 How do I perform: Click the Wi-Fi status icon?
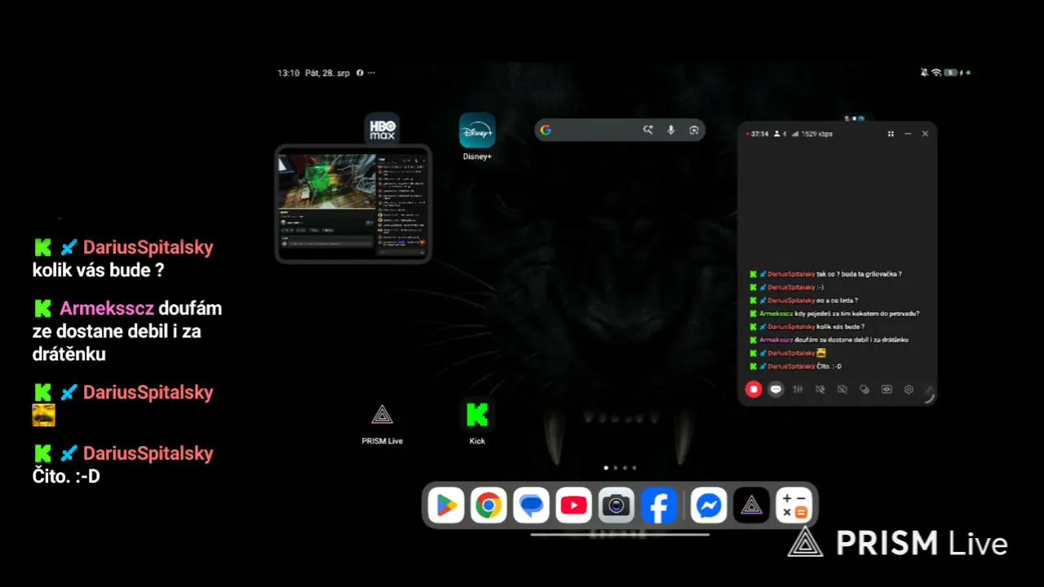click(936, 73)
